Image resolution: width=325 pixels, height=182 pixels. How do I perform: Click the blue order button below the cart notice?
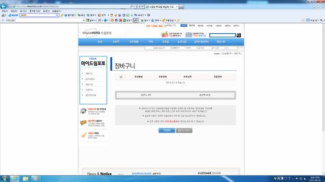click(x=167, y=131)
